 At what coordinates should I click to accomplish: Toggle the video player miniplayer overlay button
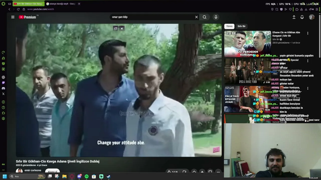coord(116,28)
